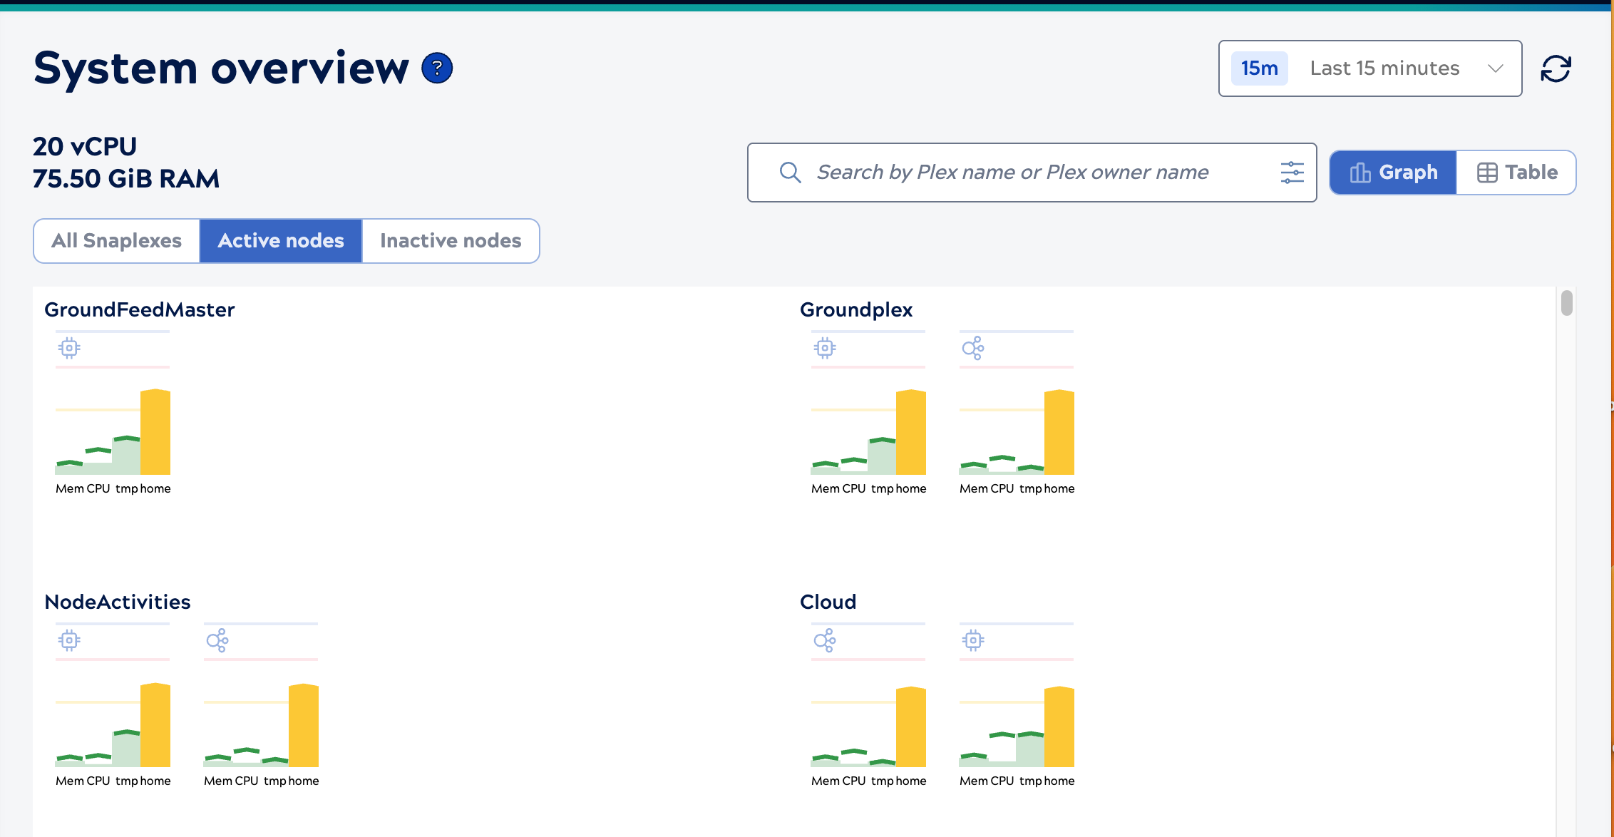Enable the Graph view

tap(1392, 172)
